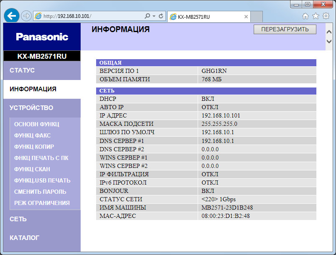Open ФУНКЦ СКАН settings link
The height and width of the screenshot is (255, 336).
pos(32,169)
